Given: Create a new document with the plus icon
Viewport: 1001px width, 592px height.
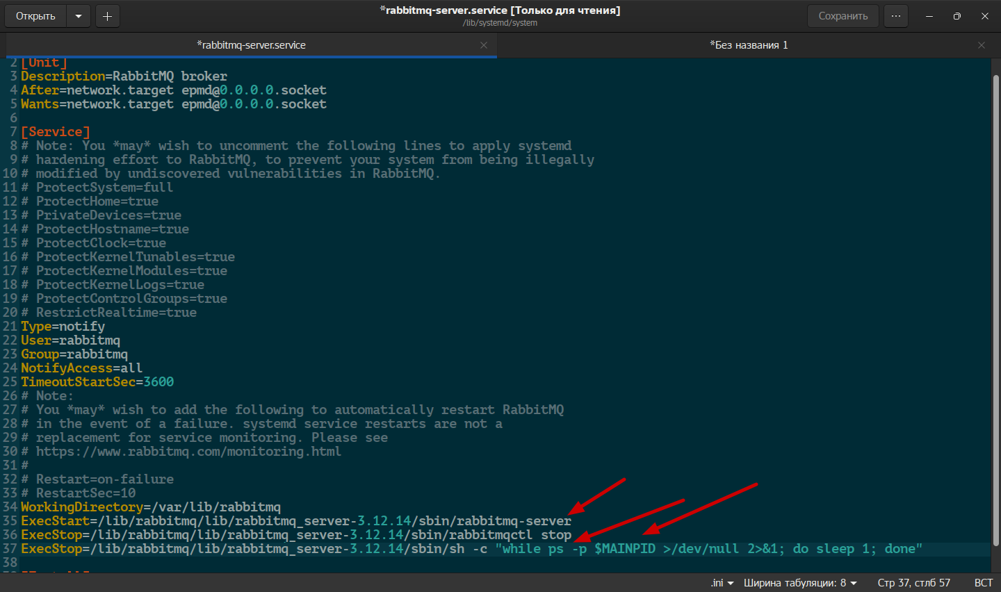Looking at the screenshot, I should (107, 16).
